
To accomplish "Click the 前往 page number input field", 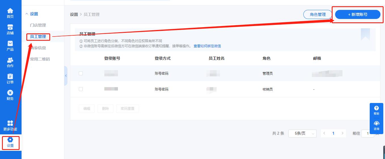I will (x=368, y=133).
